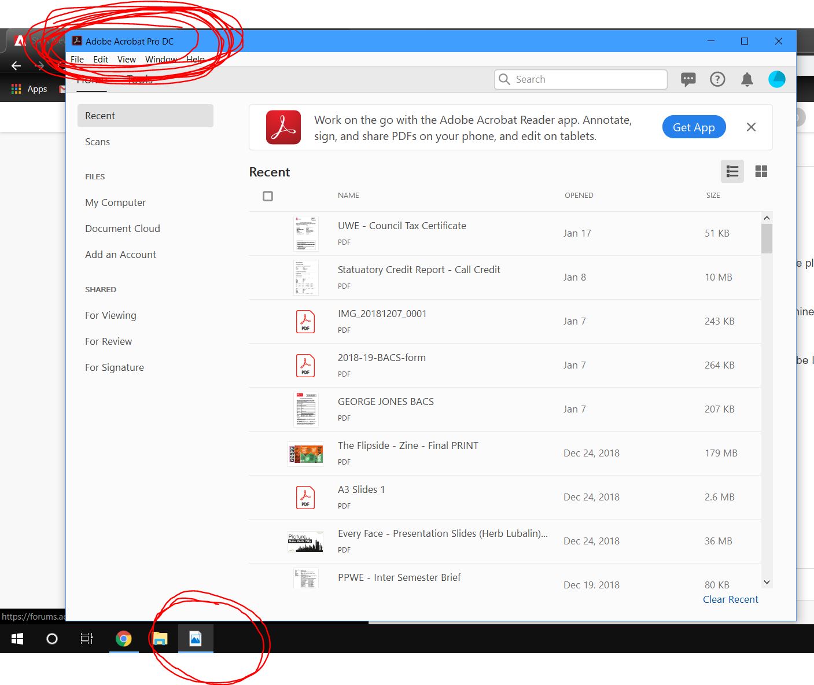
Task: Open Cortana circle on taskbar
Action: pos(52,639)
